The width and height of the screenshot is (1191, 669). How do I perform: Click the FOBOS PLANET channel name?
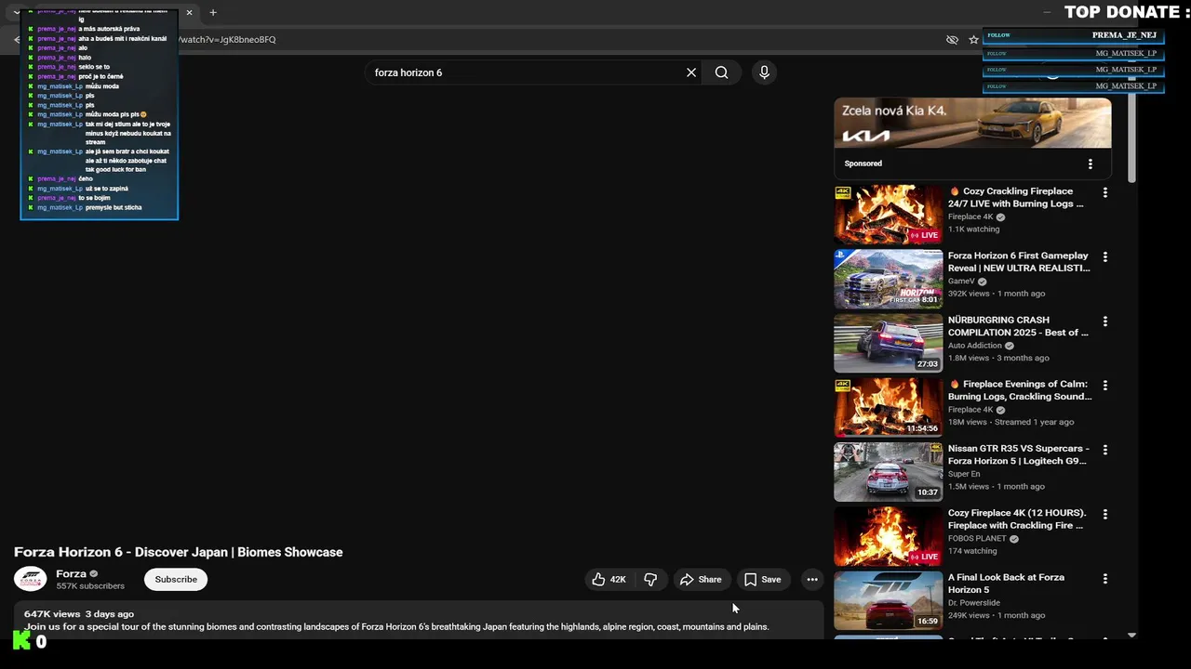click(x=977, y=539)
